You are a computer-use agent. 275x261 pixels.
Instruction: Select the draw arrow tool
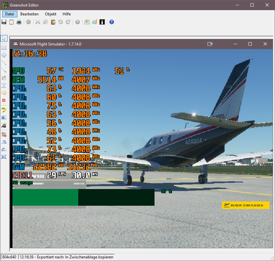(4, 70)
